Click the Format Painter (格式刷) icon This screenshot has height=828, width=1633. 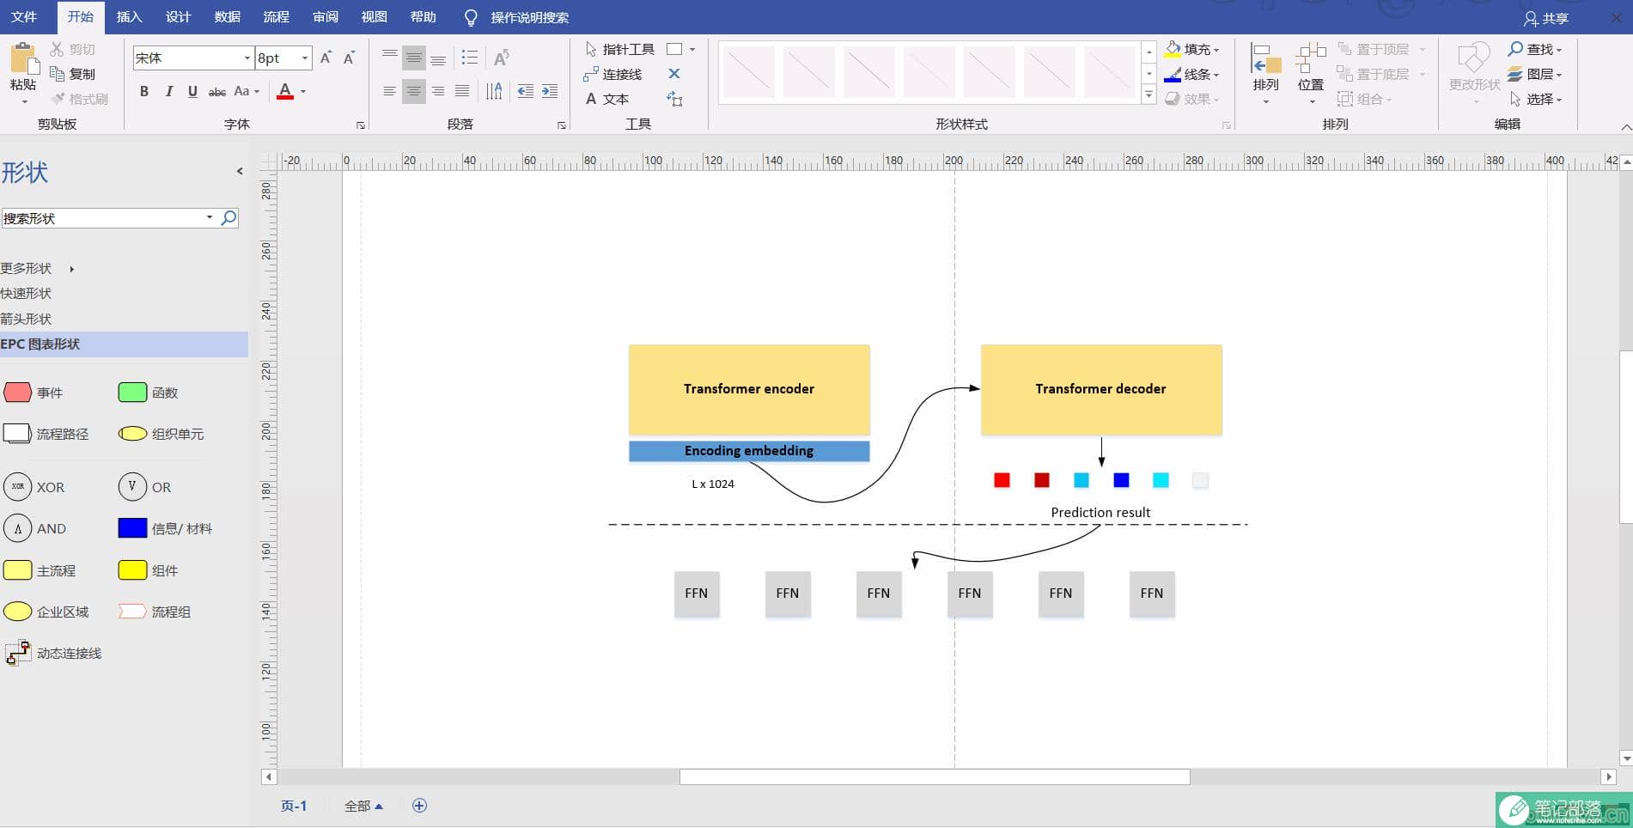pyautogui.click(x=57, y=99)
